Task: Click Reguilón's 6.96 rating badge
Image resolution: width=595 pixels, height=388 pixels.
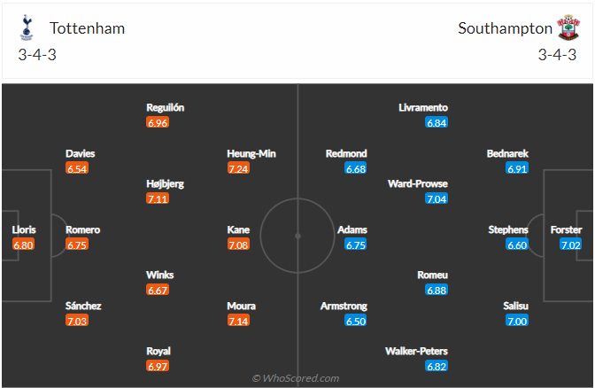Action: pyautogui.click(x=158, y=122)
